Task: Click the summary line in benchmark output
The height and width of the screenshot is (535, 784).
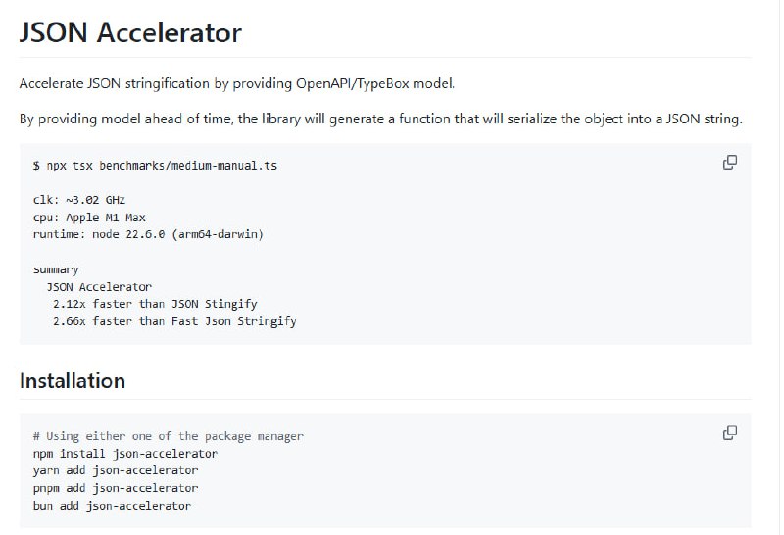Action: click(x=56, y=268)
